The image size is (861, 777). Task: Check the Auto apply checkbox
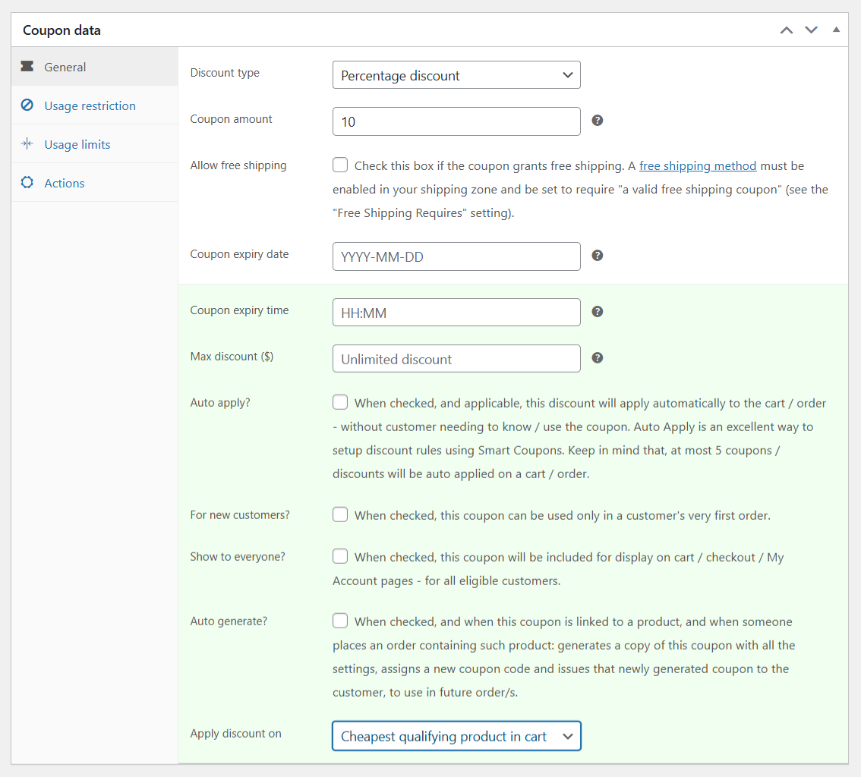click(x=340, y=403)
